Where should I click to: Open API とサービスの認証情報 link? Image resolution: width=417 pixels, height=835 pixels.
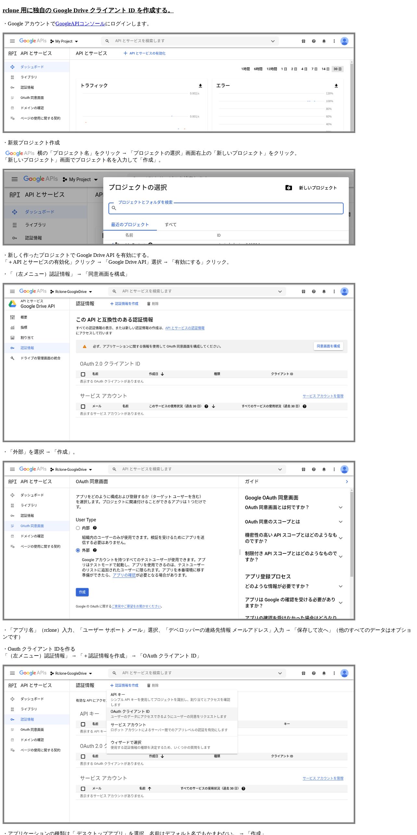pyautogui.click(x=185, y=328)
